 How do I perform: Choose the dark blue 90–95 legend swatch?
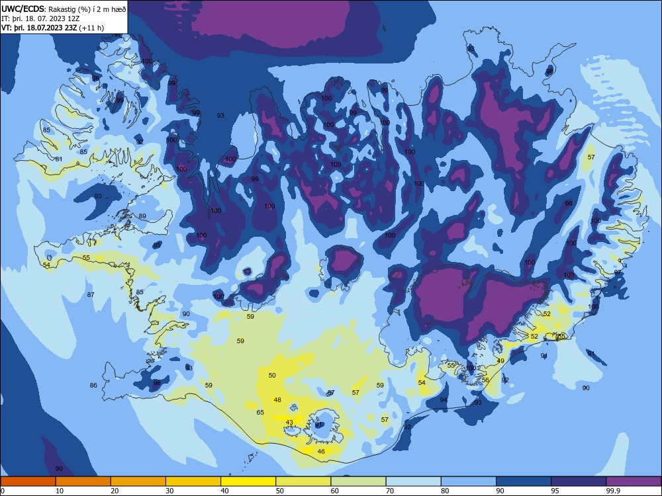pyautogui.click(x=524, y=481)
